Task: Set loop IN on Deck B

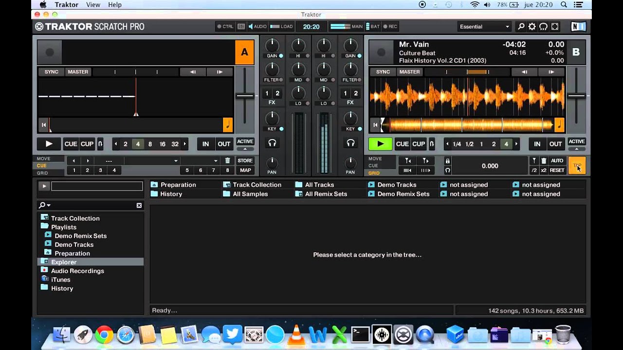Action: pyautogui.click(x=537, y=144)
